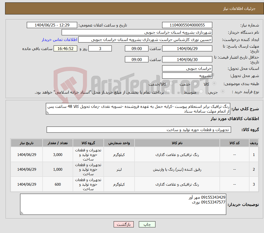Screen dimensions: 264x233
Task: Click resize handle of need description textbox
Action: pos(47,113)
